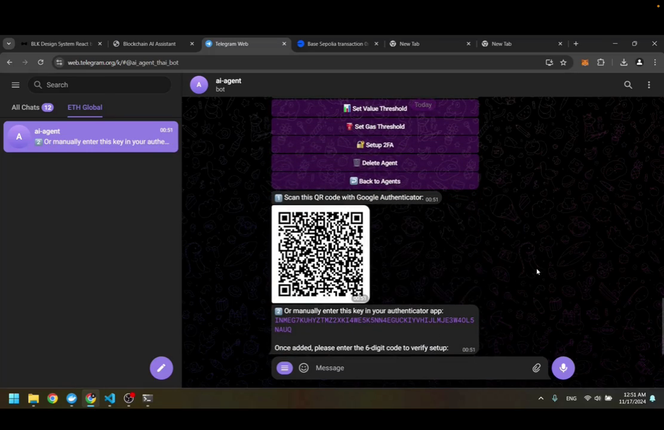Close the Telegram Web browser tab

click(284, 44)
